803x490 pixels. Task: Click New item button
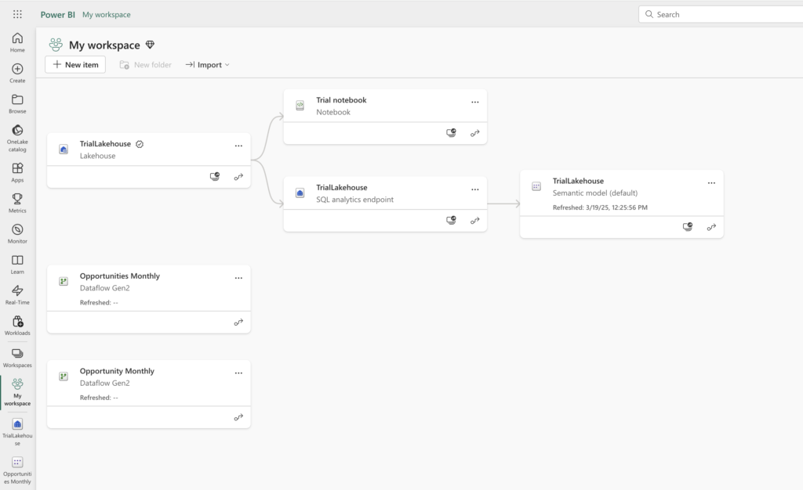pyautogui.click(x=75, y=64)
